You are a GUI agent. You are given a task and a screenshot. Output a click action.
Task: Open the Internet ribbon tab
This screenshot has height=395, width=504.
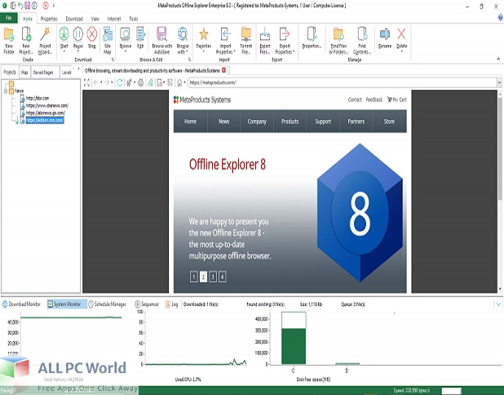pos(114,19)
